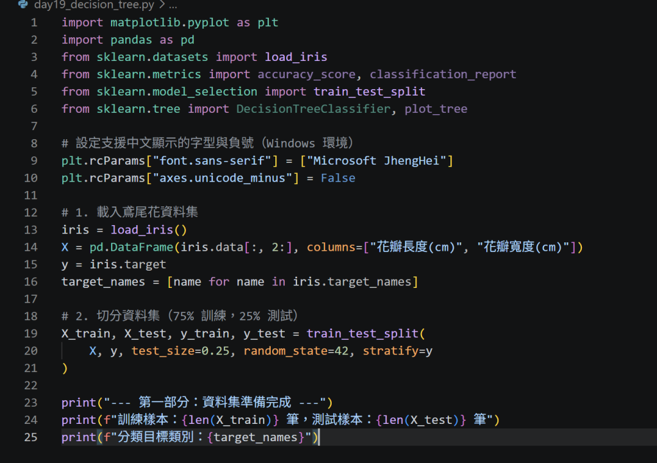The image size is (657, 463).
Task: Click iris.target on line 15
Action: (x=128, y=265)
